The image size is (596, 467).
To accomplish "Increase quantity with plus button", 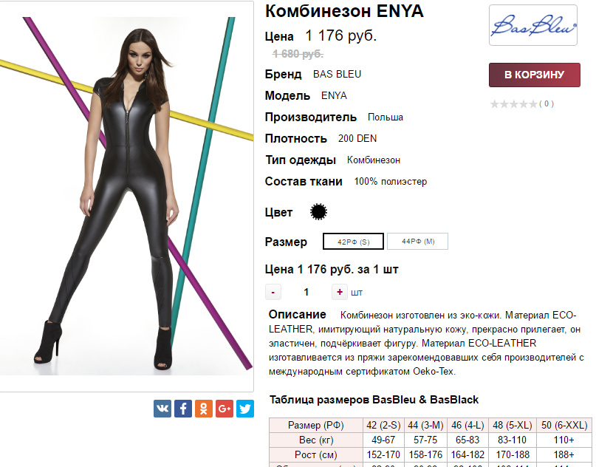I will [340, 292].
